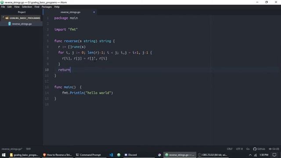Click the cursor position indicator in the status bar
281x158 pixels.
[28, 149]
